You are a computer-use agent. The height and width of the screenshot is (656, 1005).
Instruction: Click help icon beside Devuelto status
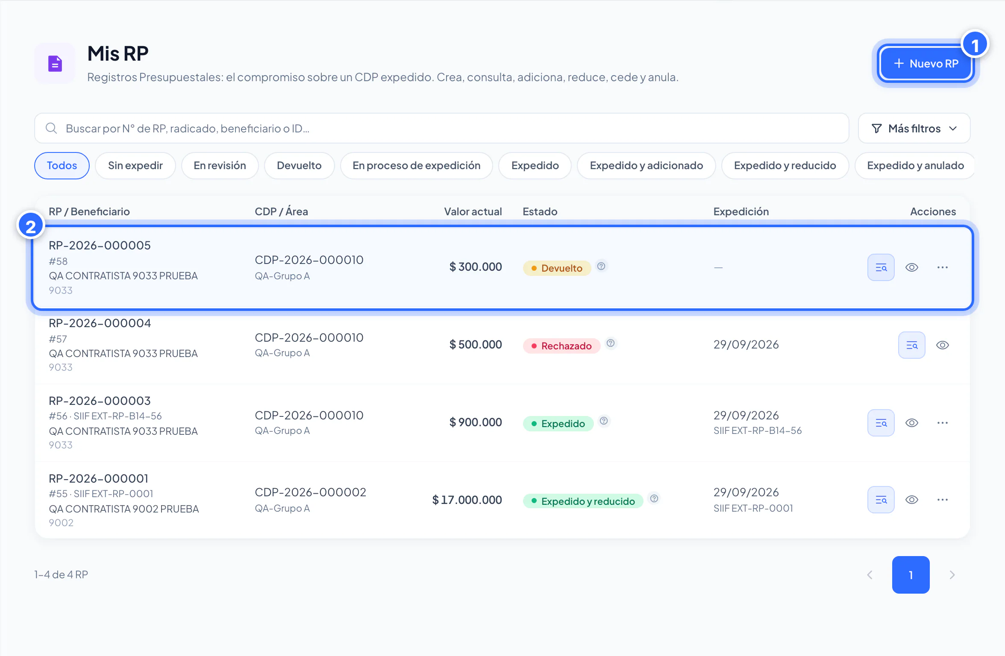(x=601, y=266)
